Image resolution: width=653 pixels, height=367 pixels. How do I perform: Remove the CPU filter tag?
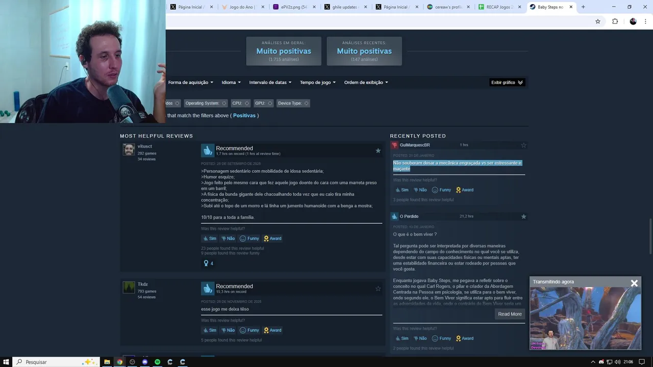point(247,103)
